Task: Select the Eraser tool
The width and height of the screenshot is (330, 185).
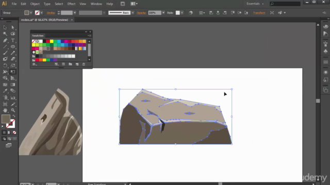Action: click(x=13, y=59)
